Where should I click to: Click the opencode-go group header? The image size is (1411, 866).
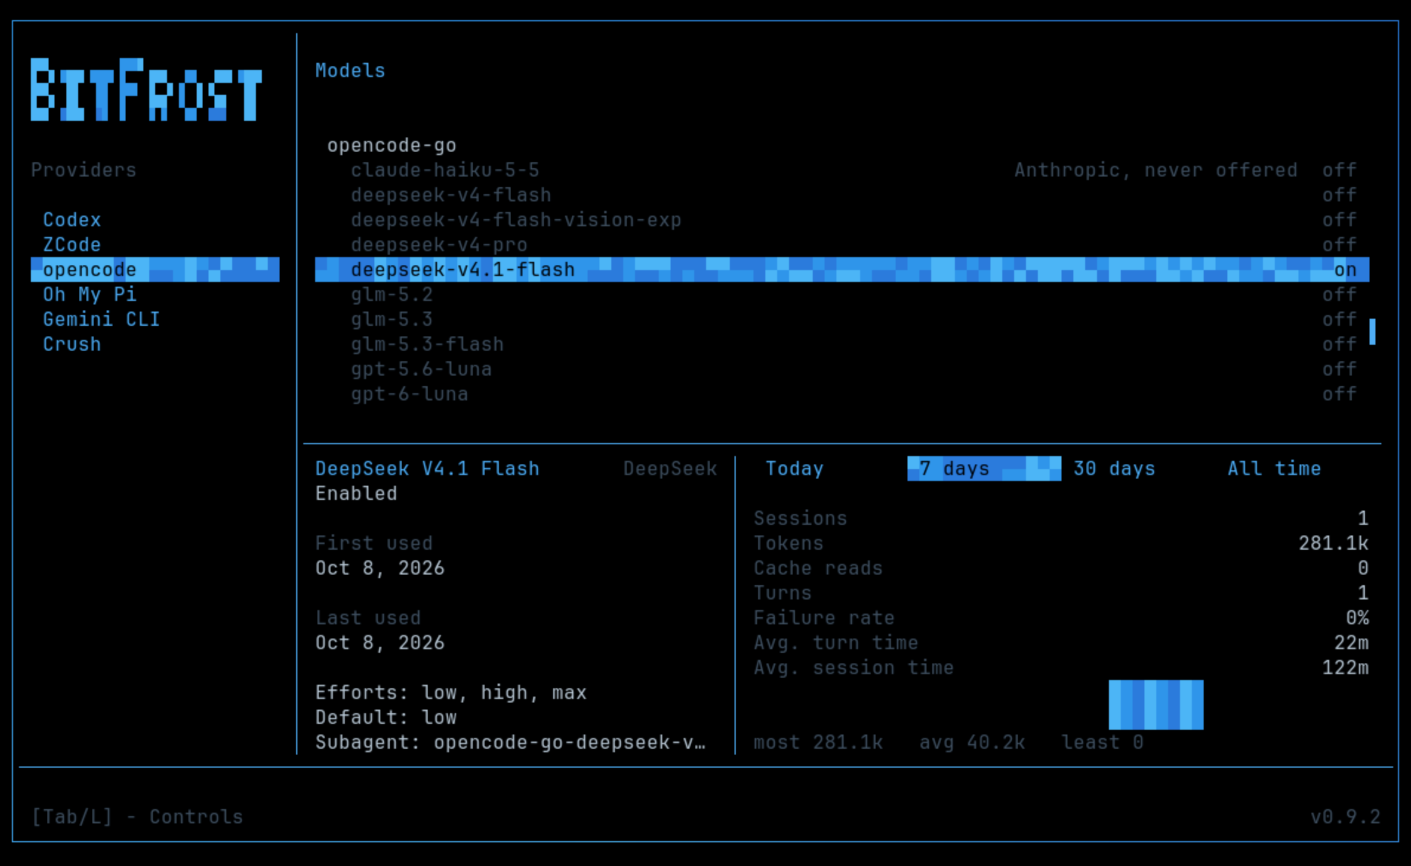[x=392, y=145]
